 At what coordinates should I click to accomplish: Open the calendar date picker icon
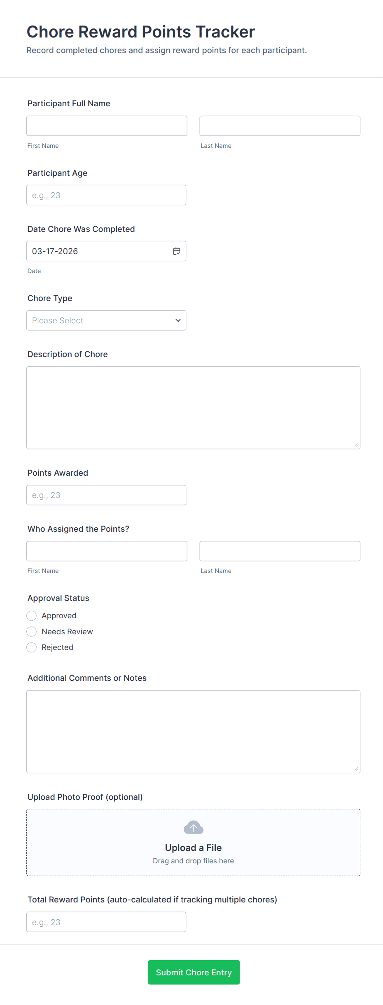[176, 251]
